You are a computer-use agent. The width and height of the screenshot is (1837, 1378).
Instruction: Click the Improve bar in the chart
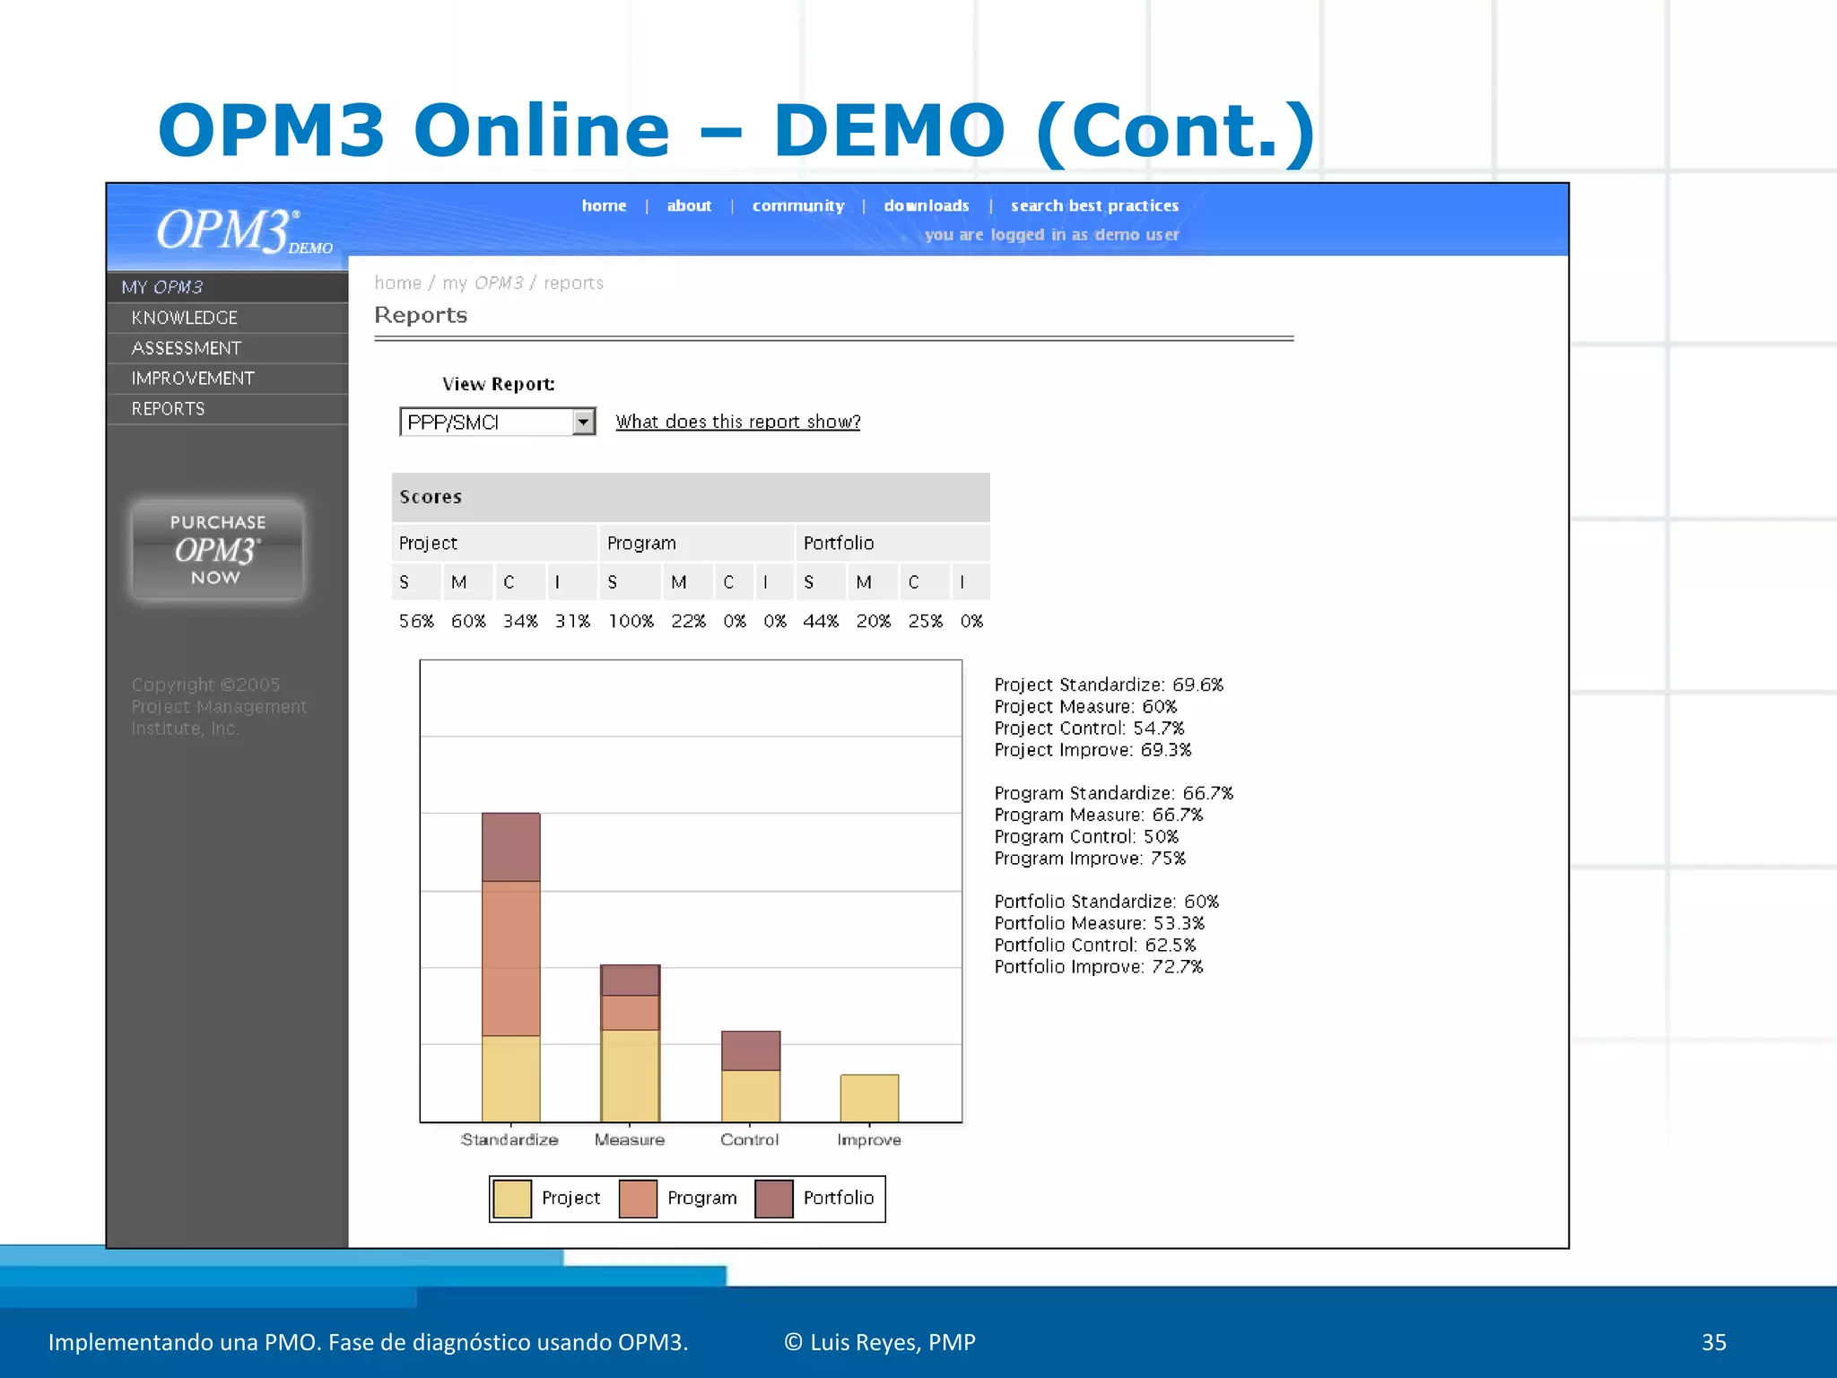[x=869, y=1098]
